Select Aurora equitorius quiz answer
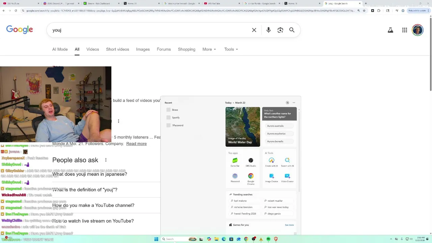The height and width of the screenshot is (243, 432). [279, 134]
